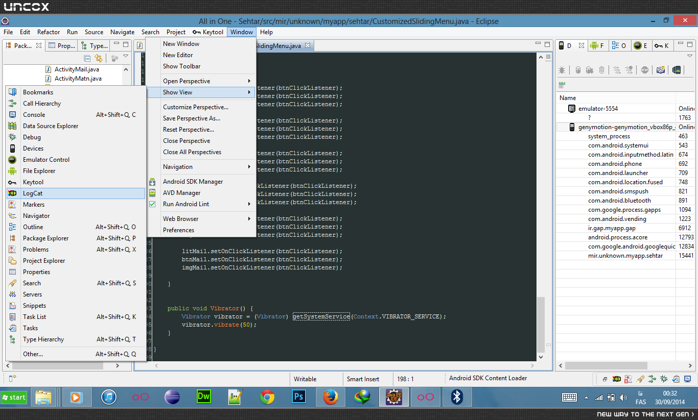Open Photoshop from the taskbar
This screenshot has width=698, height=420.
[298, 397]
